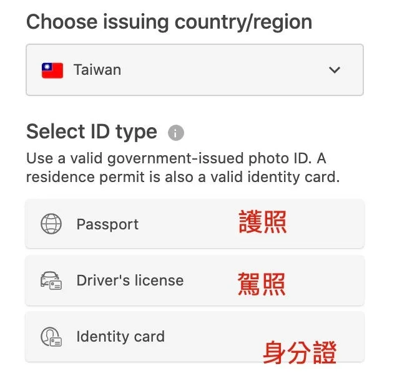This screenshot has height=384, width=407.
Task: Click the red 駕照 annotation
Action: point(262,284)
